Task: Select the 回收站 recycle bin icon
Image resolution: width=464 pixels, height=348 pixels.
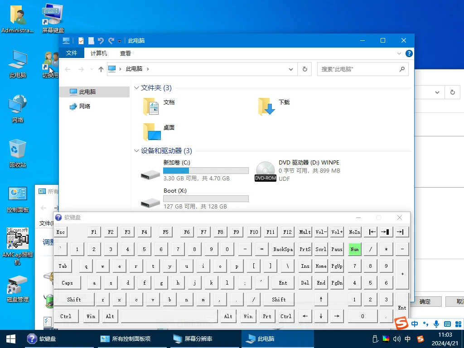Action: (x=18, y=153)
